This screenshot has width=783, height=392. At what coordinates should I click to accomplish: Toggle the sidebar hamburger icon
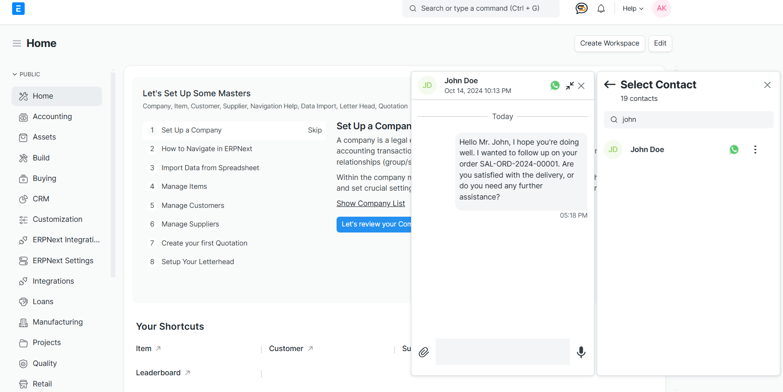click(x=17, y=43)
